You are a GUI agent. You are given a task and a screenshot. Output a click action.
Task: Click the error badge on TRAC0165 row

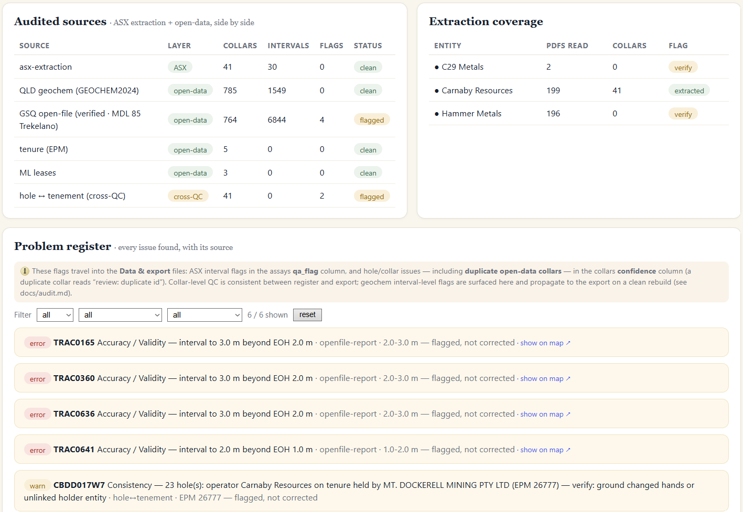pyautogui.click(x=37, y=343)
